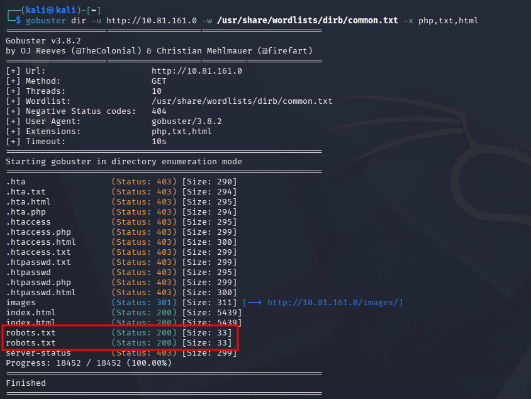This screenshot has width=531, height=399.
Task: Select the images directory result entry
Action: click(x=21, y=303)
